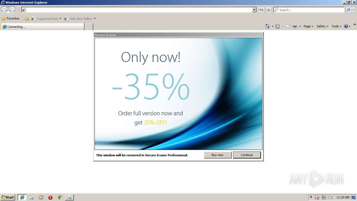Viewport: 357px width, 201px height.
Task: Go back with the browser Back arrow
Action: click(x=4, y=10)
